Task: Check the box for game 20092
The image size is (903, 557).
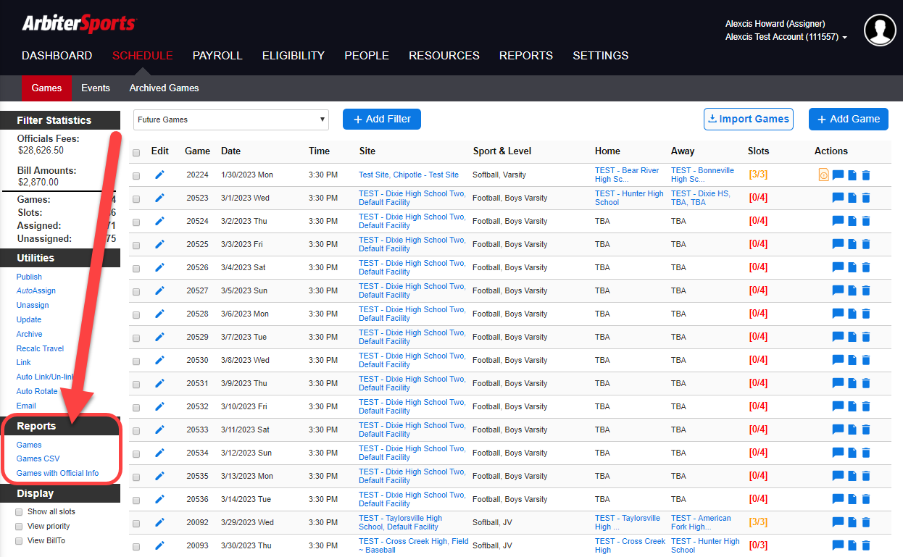Action: 136,523
